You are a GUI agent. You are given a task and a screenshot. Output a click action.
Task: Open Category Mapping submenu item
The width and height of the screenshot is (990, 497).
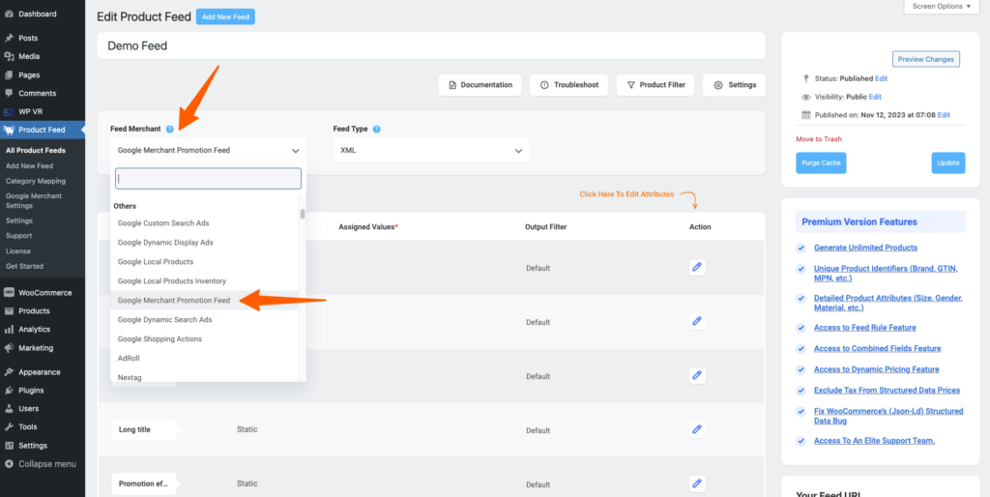coord(36,181)
